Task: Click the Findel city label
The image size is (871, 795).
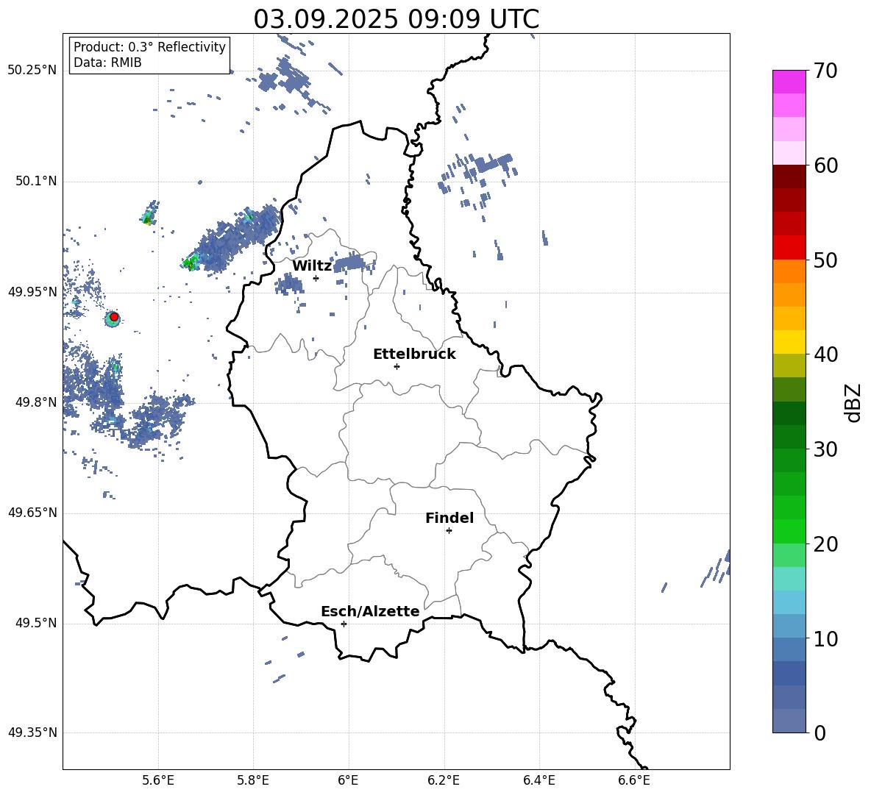Action: point(449,518)
